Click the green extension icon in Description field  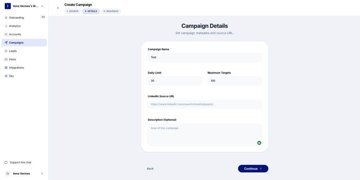(x=259, y=143)
